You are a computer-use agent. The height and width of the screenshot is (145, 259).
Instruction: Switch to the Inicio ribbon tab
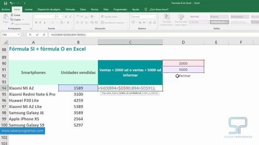point(17,9)
